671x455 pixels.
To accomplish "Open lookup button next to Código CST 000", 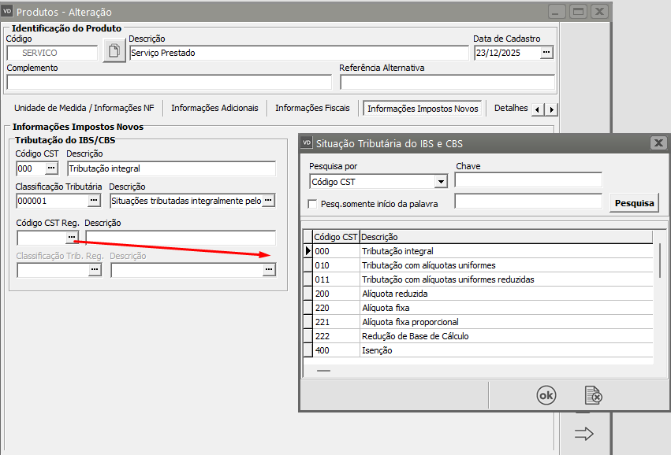I will pos(51,168).
